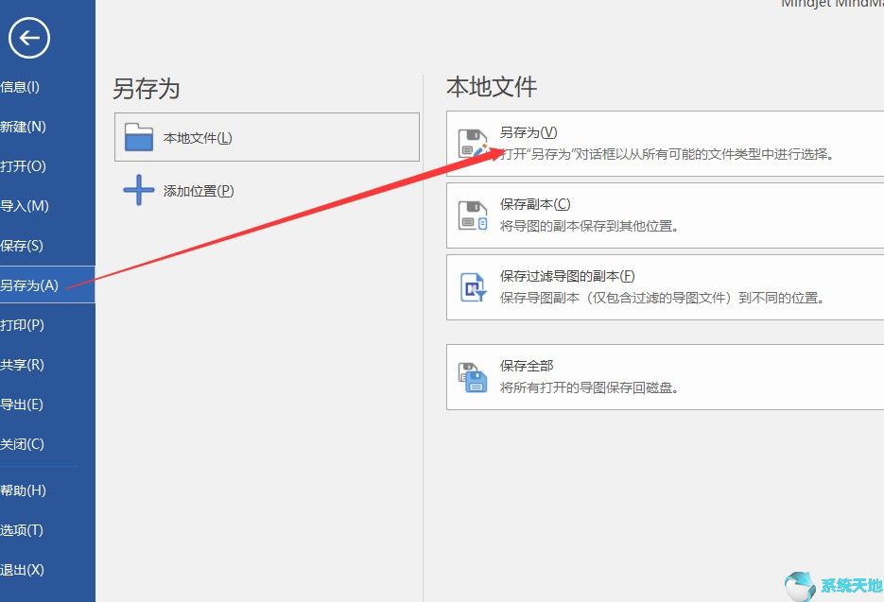Screen dimensions: 884x602
Task: Click 退出 to exit MindManager
Action: [x=21, y=569]
